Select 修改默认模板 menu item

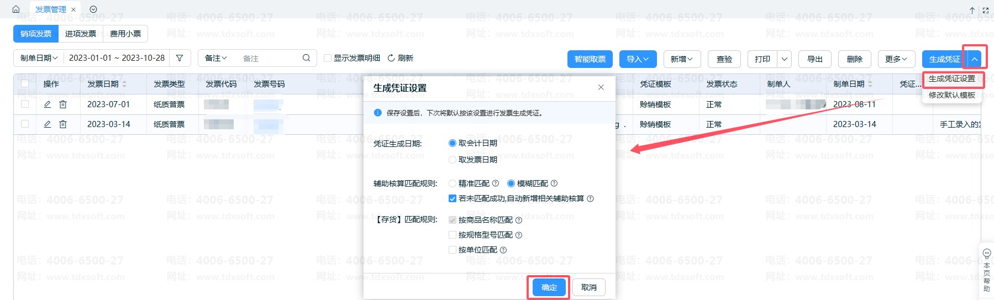[x=951, y=95]
